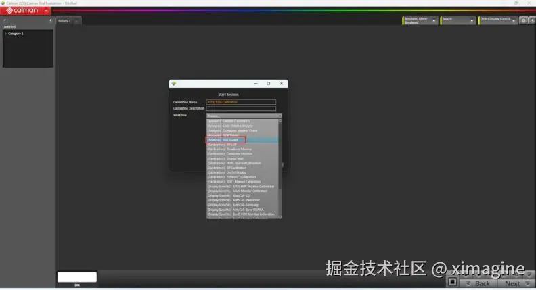The height and width of the screenshot is (290, 536).
Task: Choose SDR - Manual Calibration workflow
Action: 243,182
